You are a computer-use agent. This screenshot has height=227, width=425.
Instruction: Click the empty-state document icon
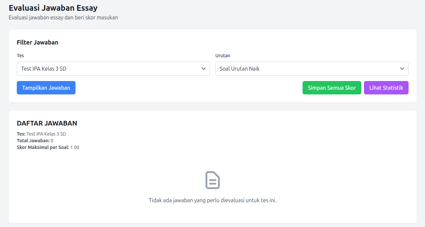point(212,180)
